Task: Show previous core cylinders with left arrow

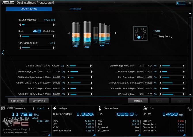Action: click(69, 33)
